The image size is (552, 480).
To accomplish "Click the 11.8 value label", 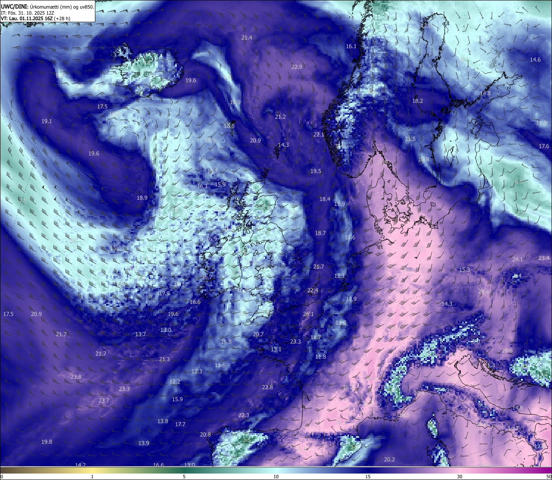I will pyautogui.click(x=320, y=357).
